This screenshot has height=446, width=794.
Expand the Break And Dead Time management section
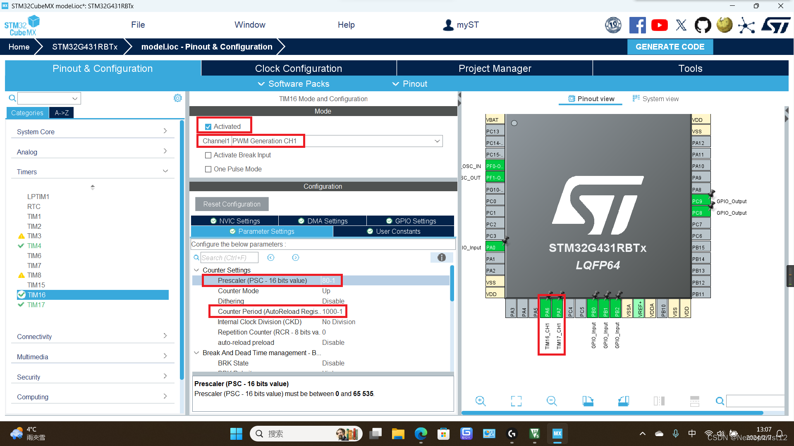pos(196,352)
